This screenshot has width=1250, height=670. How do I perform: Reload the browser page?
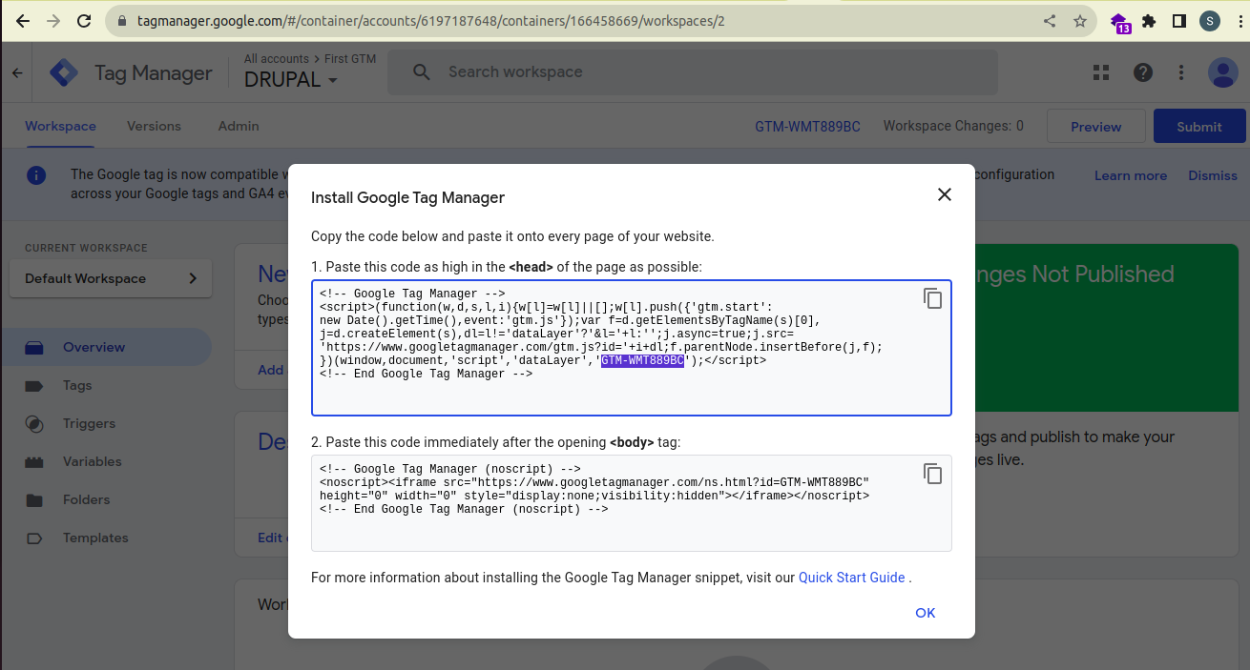click(x=84, y=20)
